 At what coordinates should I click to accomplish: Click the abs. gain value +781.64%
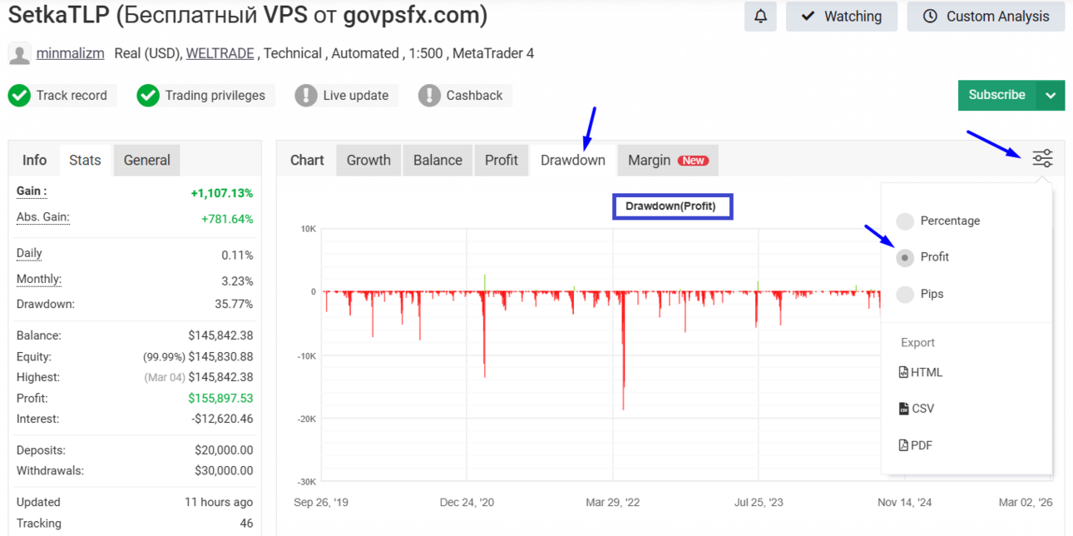pos(227,220)
